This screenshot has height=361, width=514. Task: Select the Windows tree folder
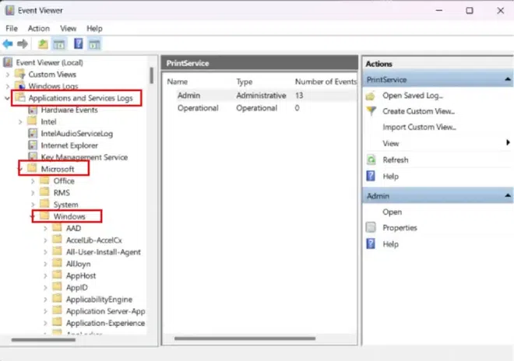pyautogui.click(x=69, y=216)
